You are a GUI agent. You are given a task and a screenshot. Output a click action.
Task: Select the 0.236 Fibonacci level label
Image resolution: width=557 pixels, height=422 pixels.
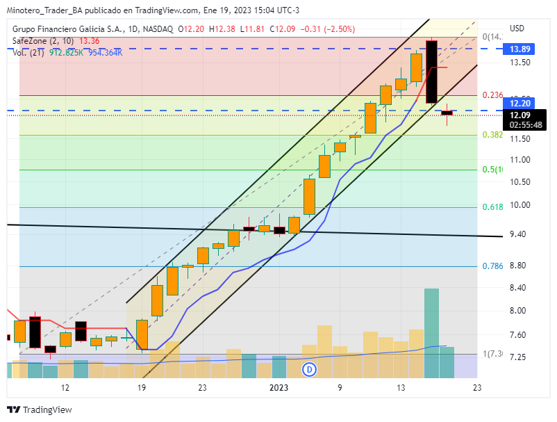(x=492, y=95)
